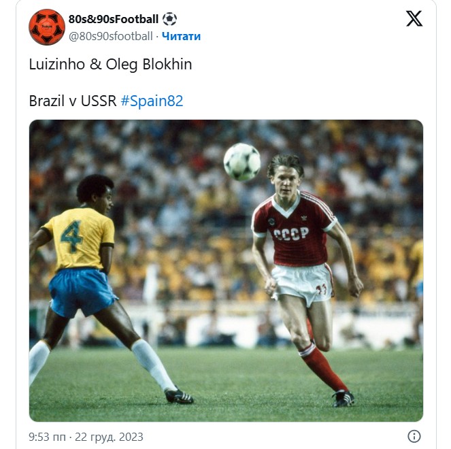Click the "Brazil v USSR" text
Viewport: 451px width, 449px height.
point(73,101)
